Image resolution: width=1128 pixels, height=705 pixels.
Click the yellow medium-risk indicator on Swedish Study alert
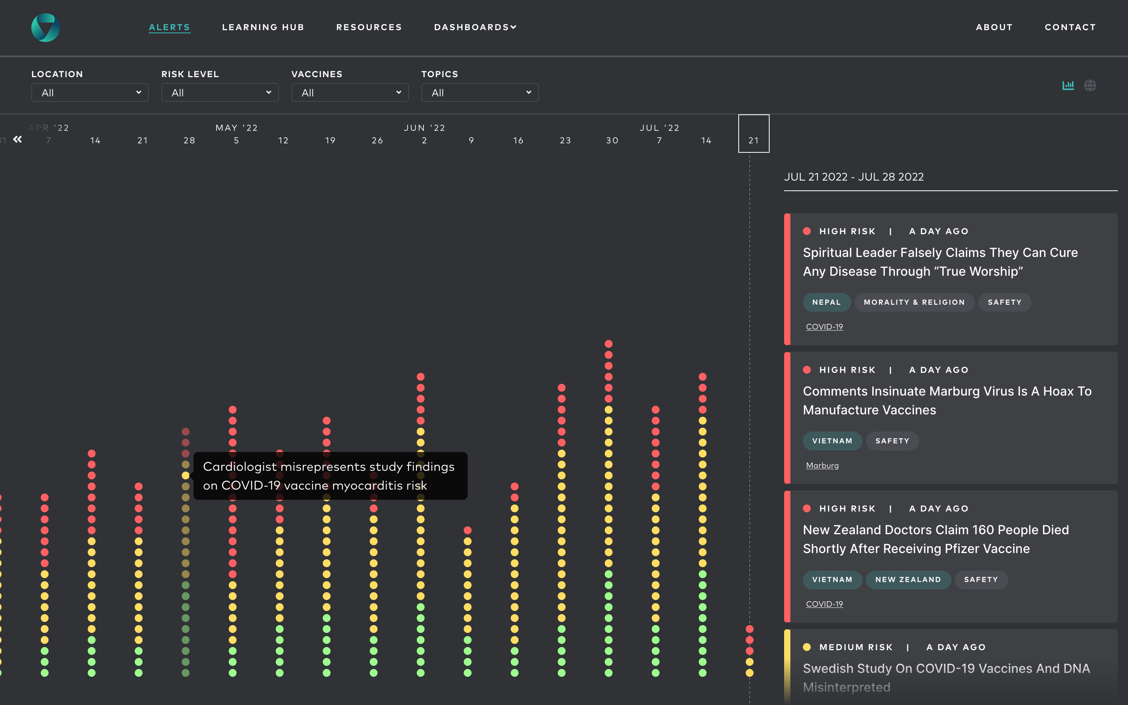[807, 647]
